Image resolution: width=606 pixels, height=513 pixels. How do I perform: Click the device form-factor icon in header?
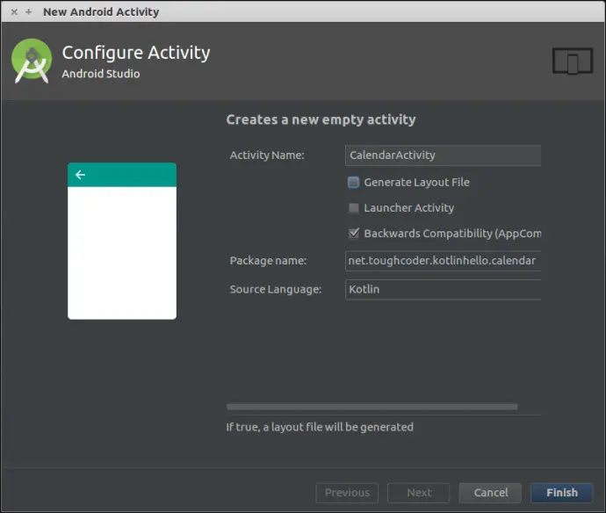click(573, 61)
